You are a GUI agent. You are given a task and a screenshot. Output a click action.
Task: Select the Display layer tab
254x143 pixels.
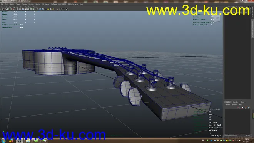tap(228, 102)
